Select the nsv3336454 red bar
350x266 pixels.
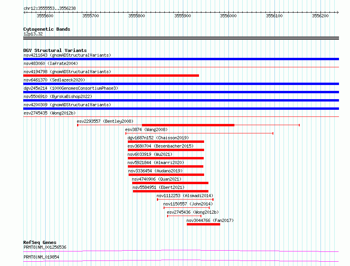166,175
